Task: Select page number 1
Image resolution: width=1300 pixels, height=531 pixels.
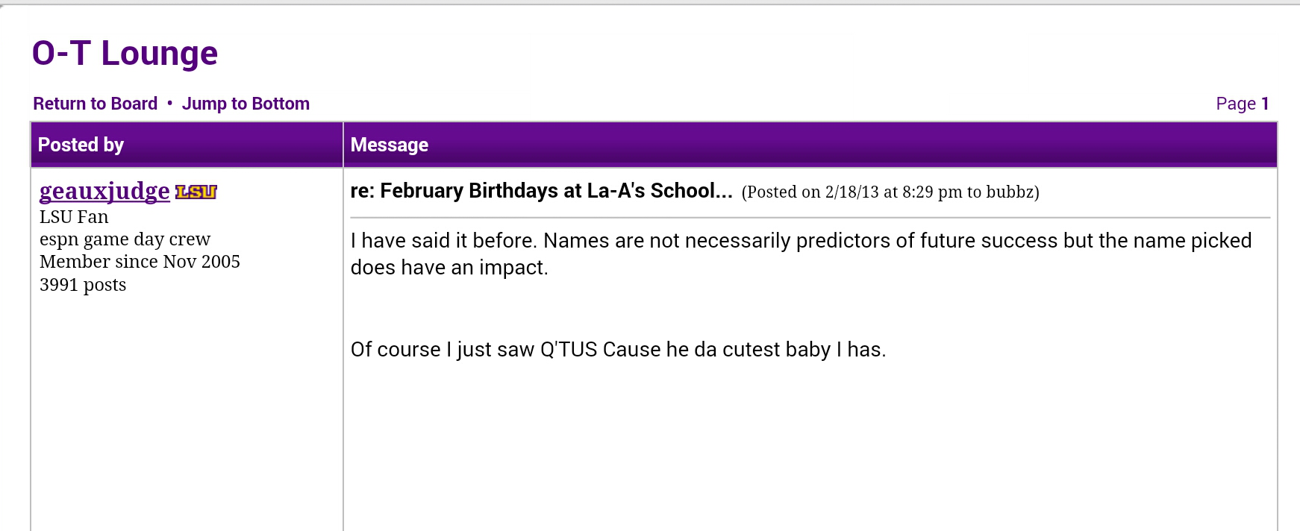Action: (x=1265, y=104)
